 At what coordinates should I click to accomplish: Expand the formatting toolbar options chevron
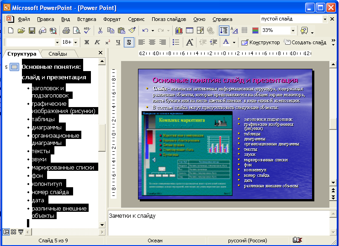(333, 42)
